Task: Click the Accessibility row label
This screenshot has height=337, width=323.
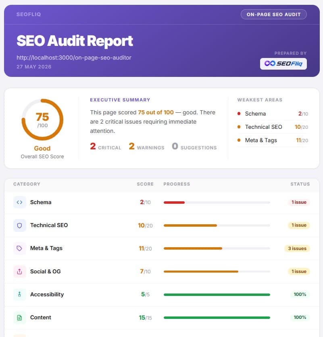Action: (x=47, y=294)
